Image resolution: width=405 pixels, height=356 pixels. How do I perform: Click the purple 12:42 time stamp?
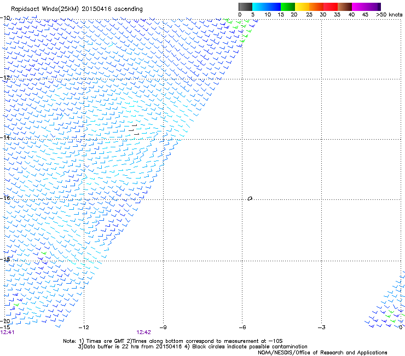coord(143,332)
